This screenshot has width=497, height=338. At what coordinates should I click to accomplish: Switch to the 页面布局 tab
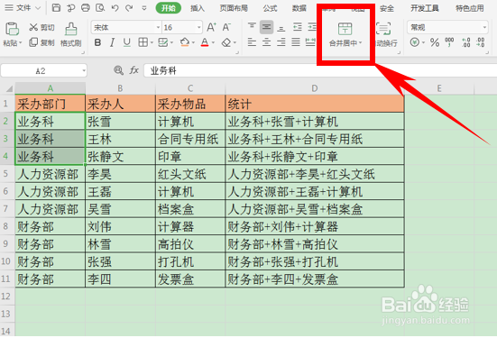[234, 8]
